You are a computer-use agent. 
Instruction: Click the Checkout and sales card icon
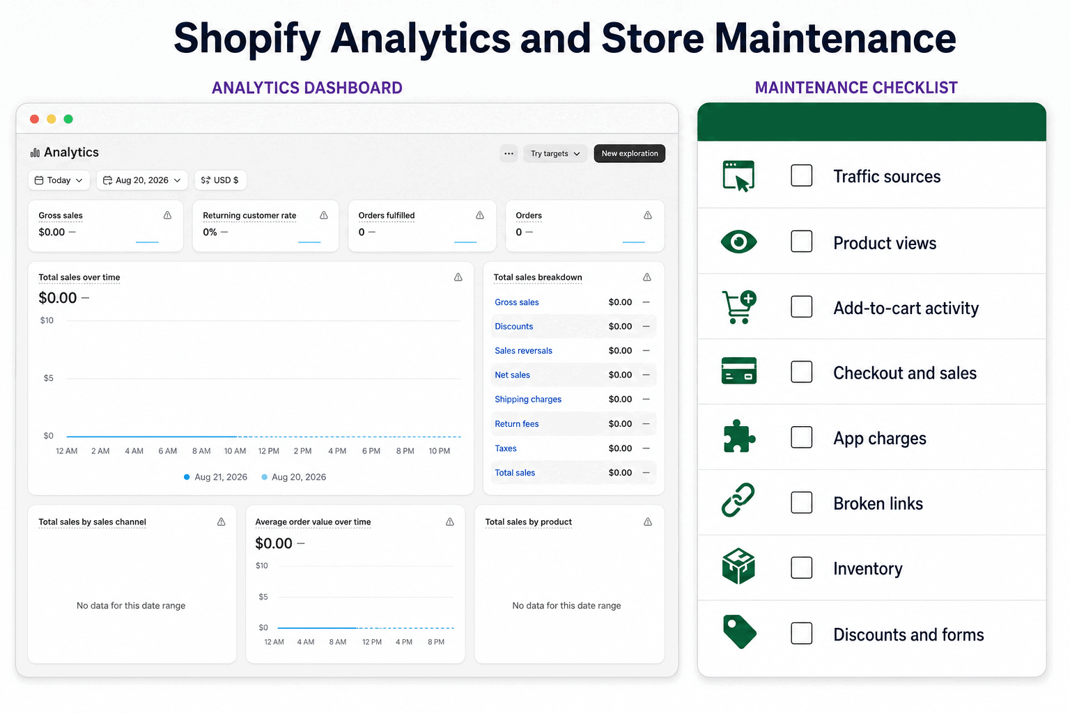pos(739,371)
